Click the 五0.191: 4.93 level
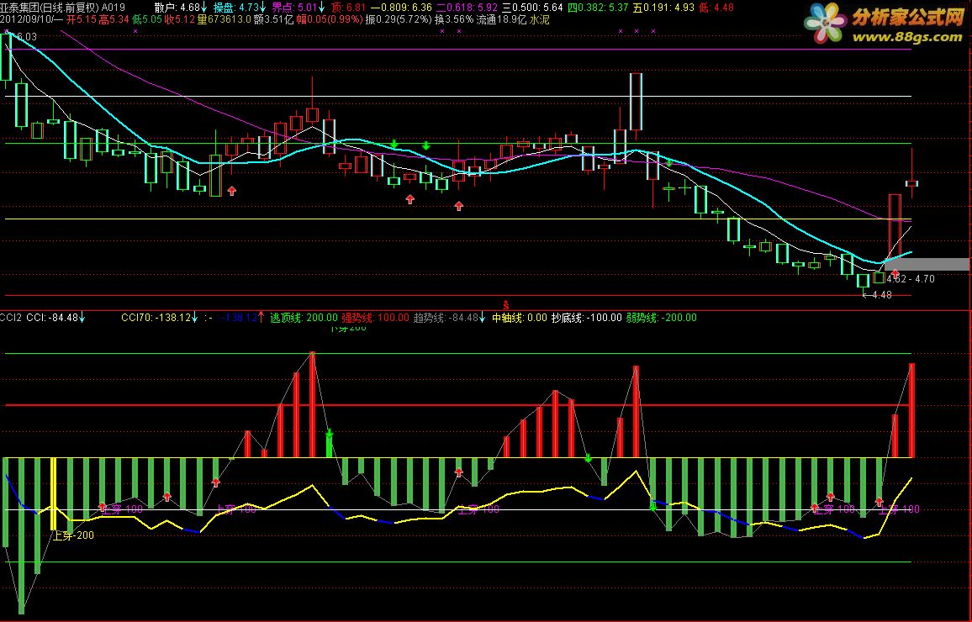972x622 pixels. pos(664,8)
